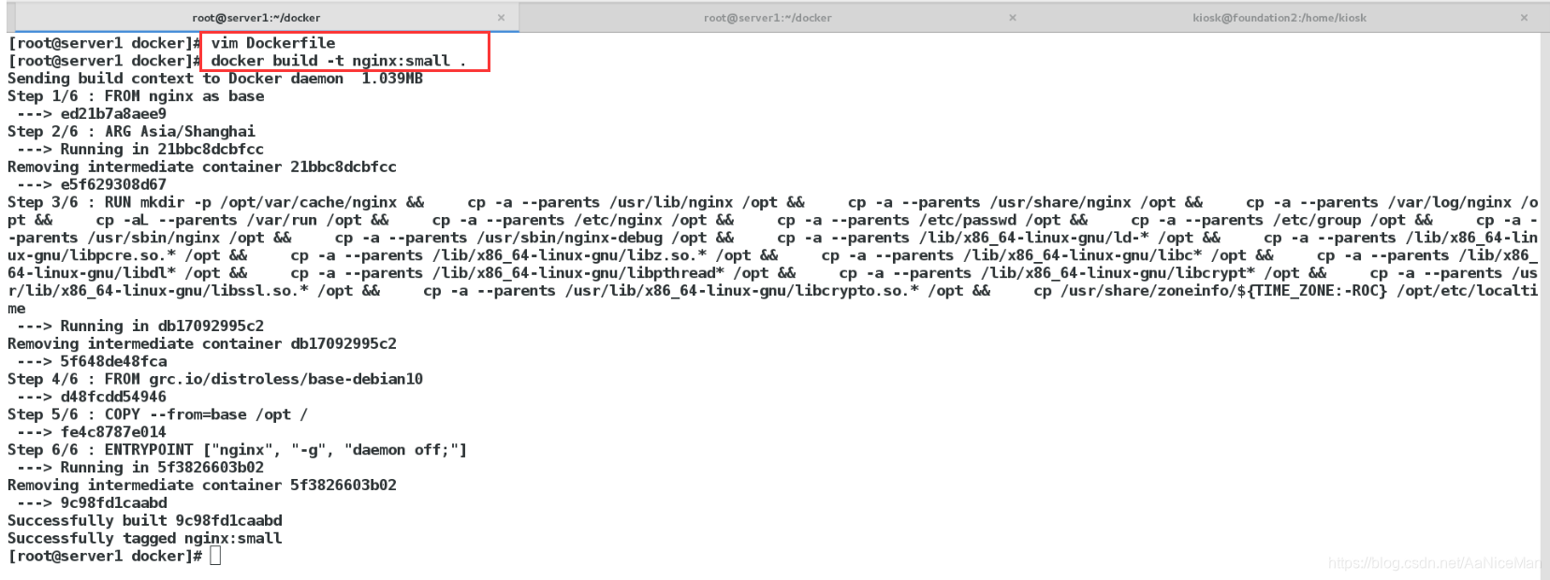Click the layer ID 'e5f629308d67'
Viewport: 1550px width, 580px height.
click(113, 185)
